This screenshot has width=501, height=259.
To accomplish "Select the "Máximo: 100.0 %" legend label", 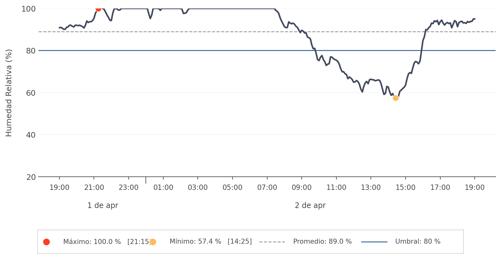I will click(x=92, y=242).
